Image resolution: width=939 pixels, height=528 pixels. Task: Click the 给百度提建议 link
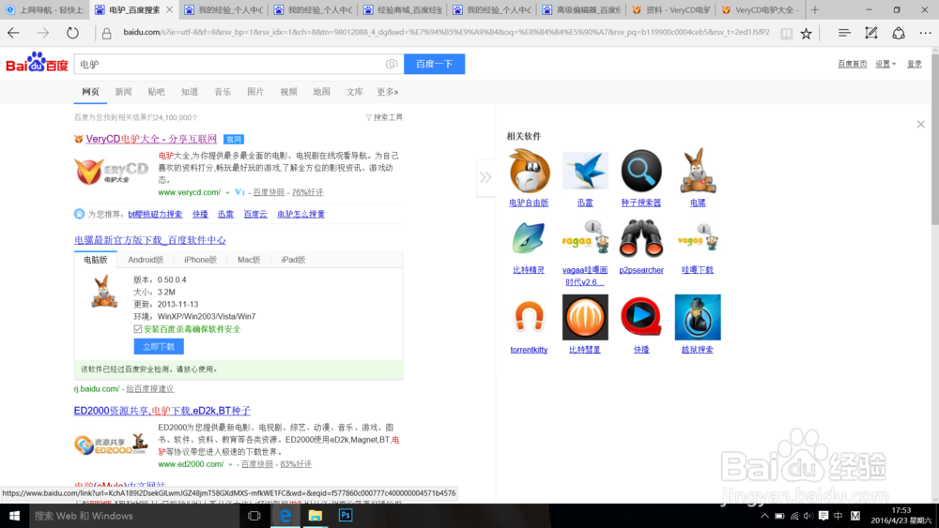[x=149, y=388]
